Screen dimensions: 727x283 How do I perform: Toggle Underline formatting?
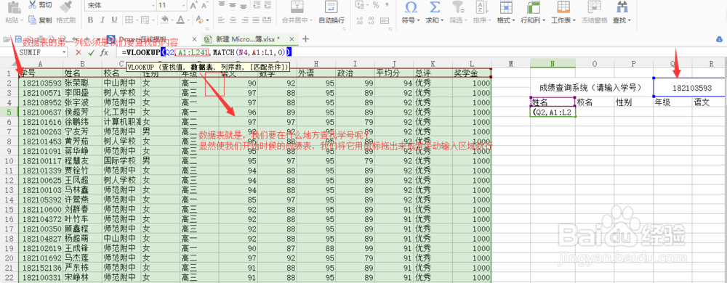[x=115, y=20]
